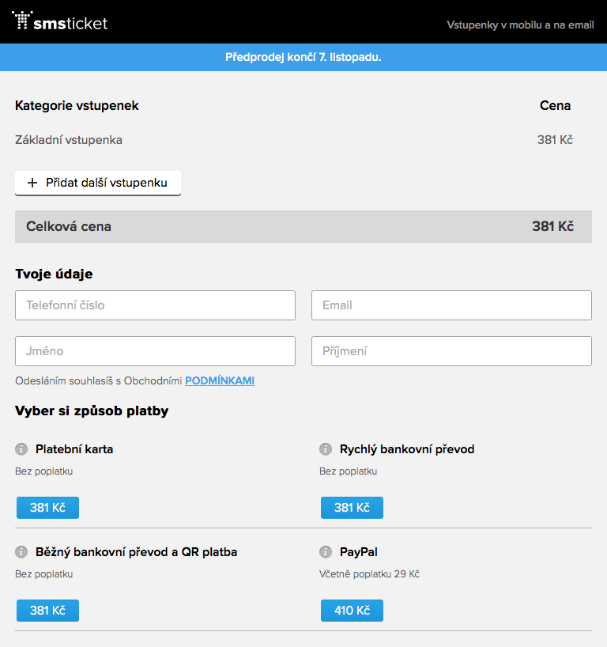Pay 410 Kč with PayPal

tap(352, 611)
